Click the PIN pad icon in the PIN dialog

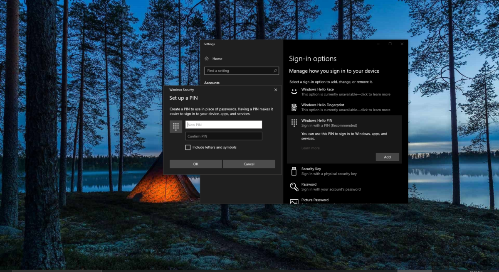176,127
